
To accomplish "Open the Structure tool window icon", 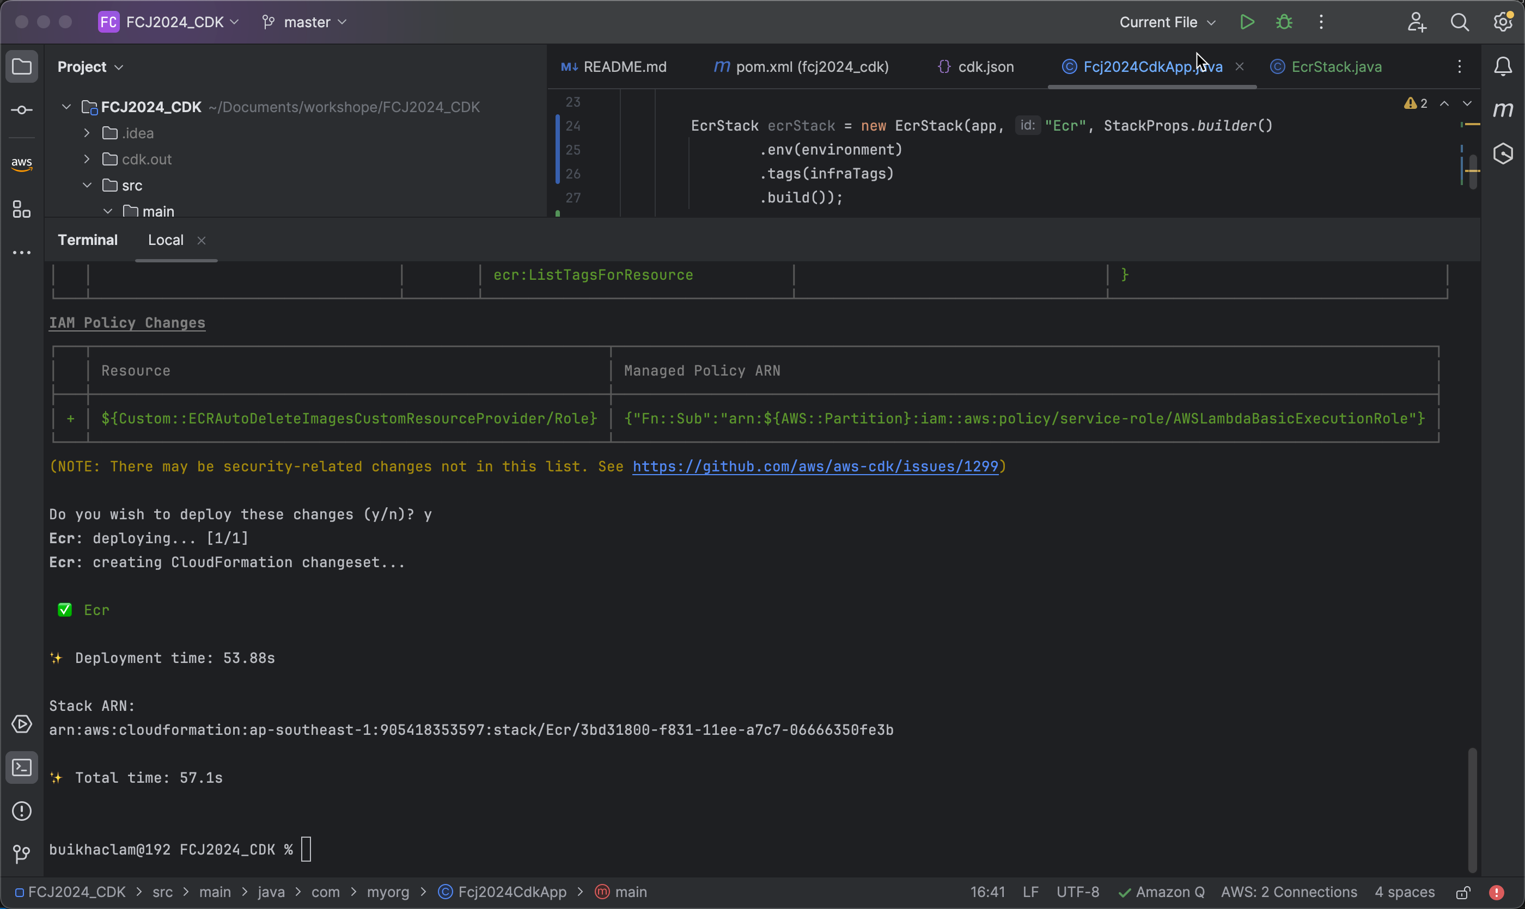I will (22, 210).
